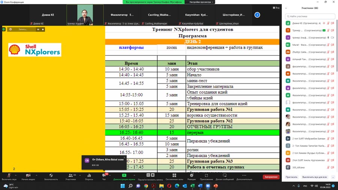Select the Диана КЕ video tile

[48, 15]
